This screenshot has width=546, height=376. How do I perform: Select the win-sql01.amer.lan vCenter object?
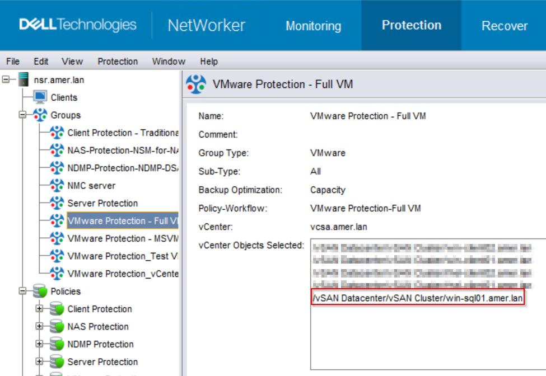tap(417, 299)
